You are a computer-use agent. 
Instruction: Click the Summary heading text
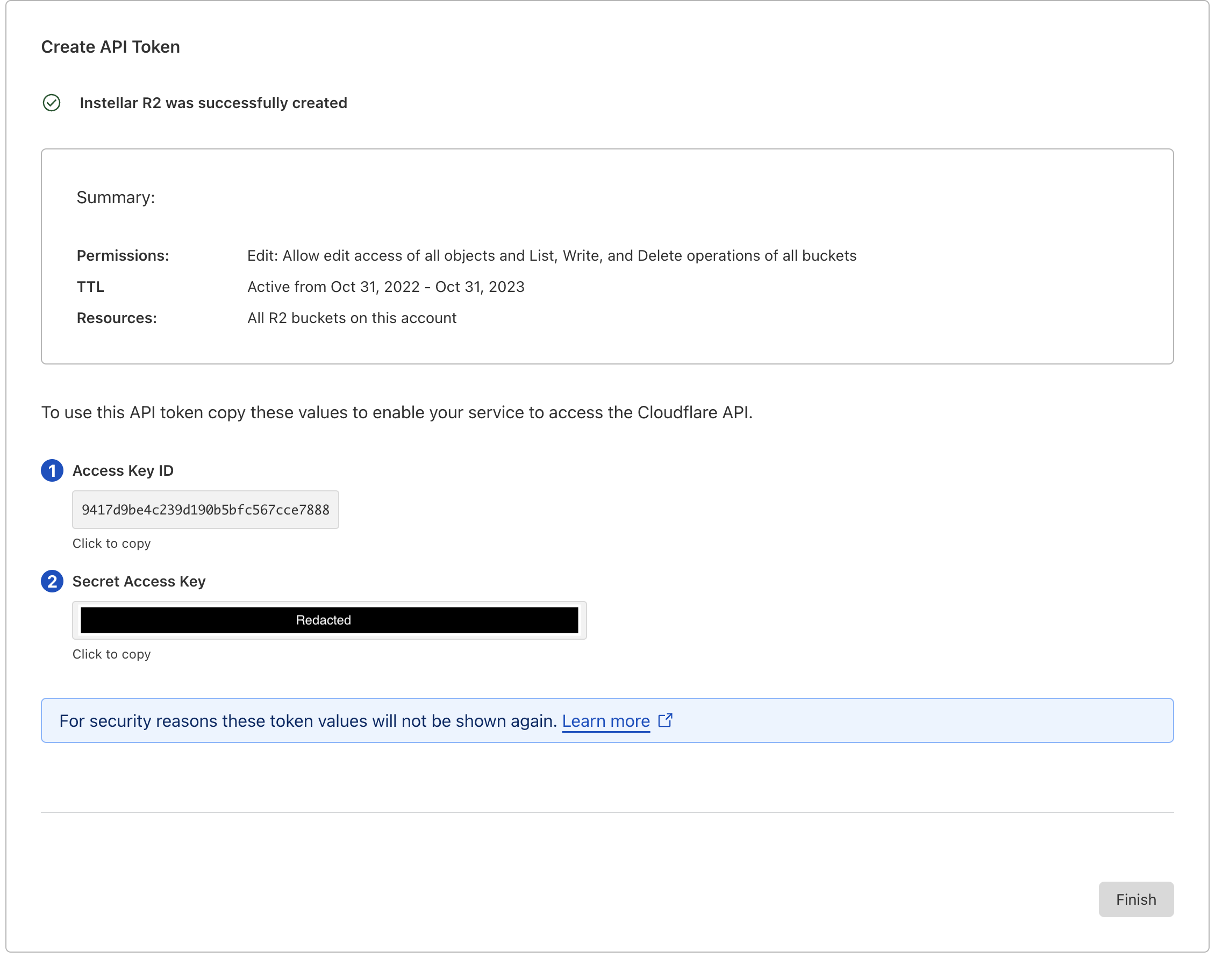(x=116, y=197)
